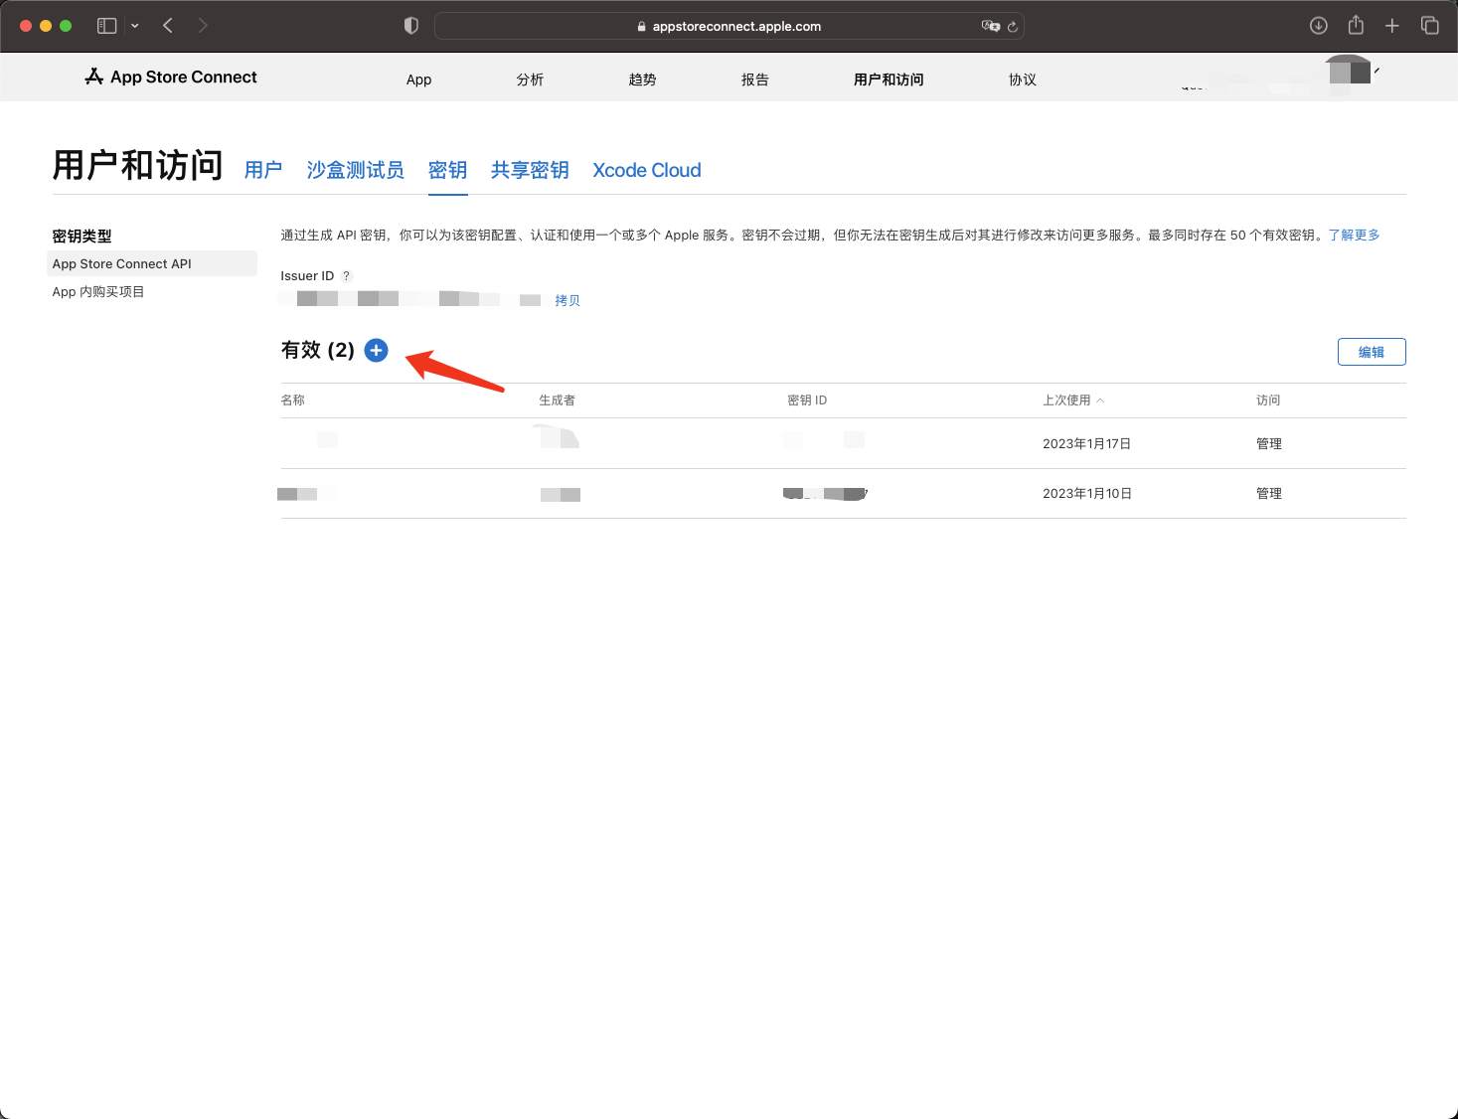Open the 趋势 navigation item
The image size is (1458, 1119).
(642, 80)
